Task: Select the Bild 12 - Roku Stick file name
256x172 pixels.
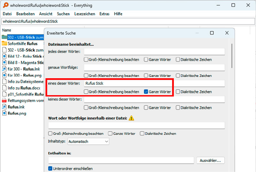Action: click(26, 56)
